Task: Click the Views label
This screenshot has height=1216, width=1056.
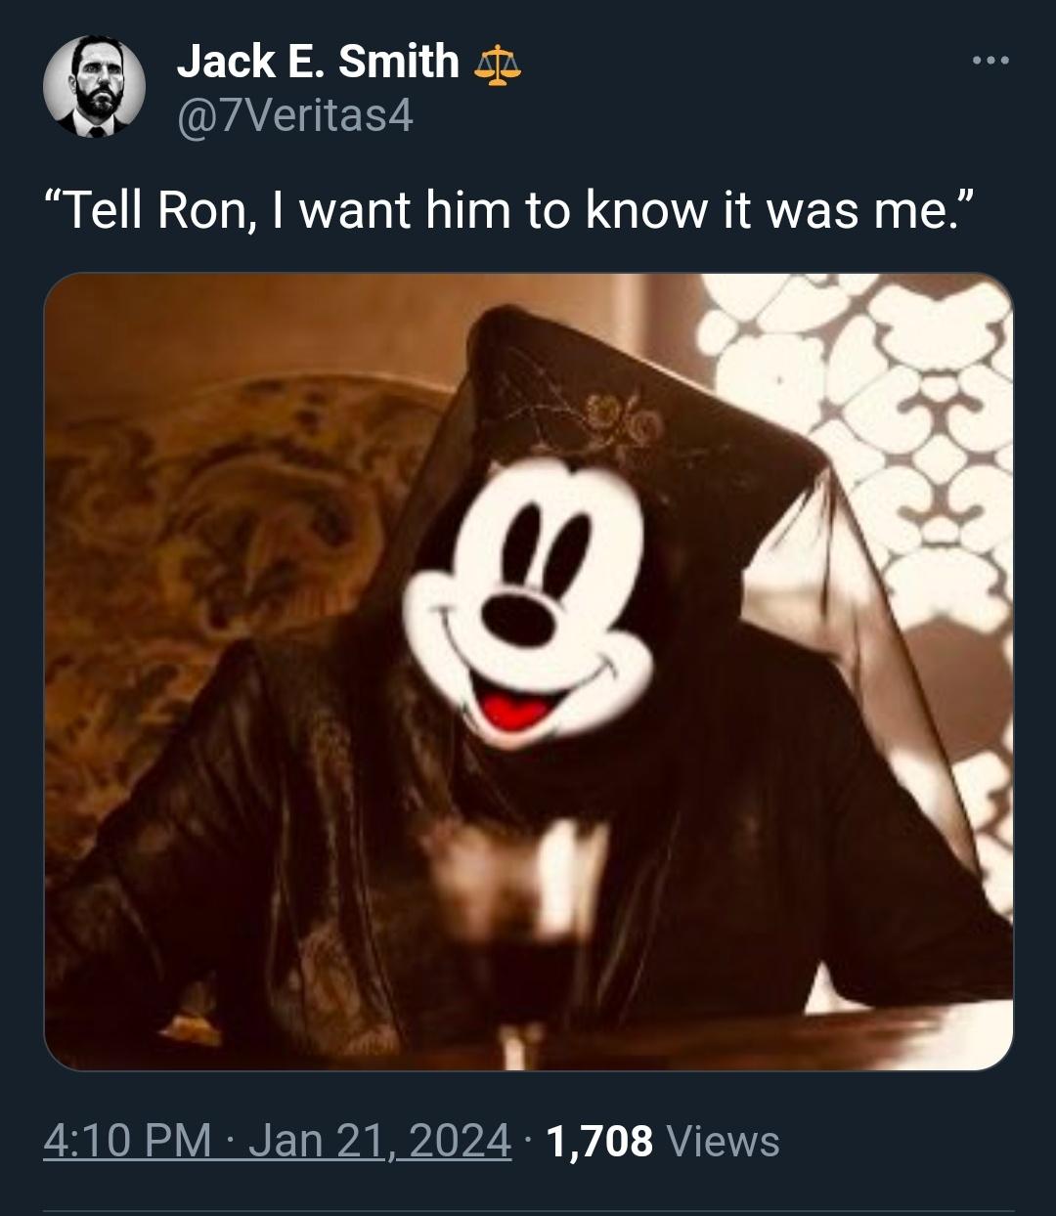Action: (722, 1140)
